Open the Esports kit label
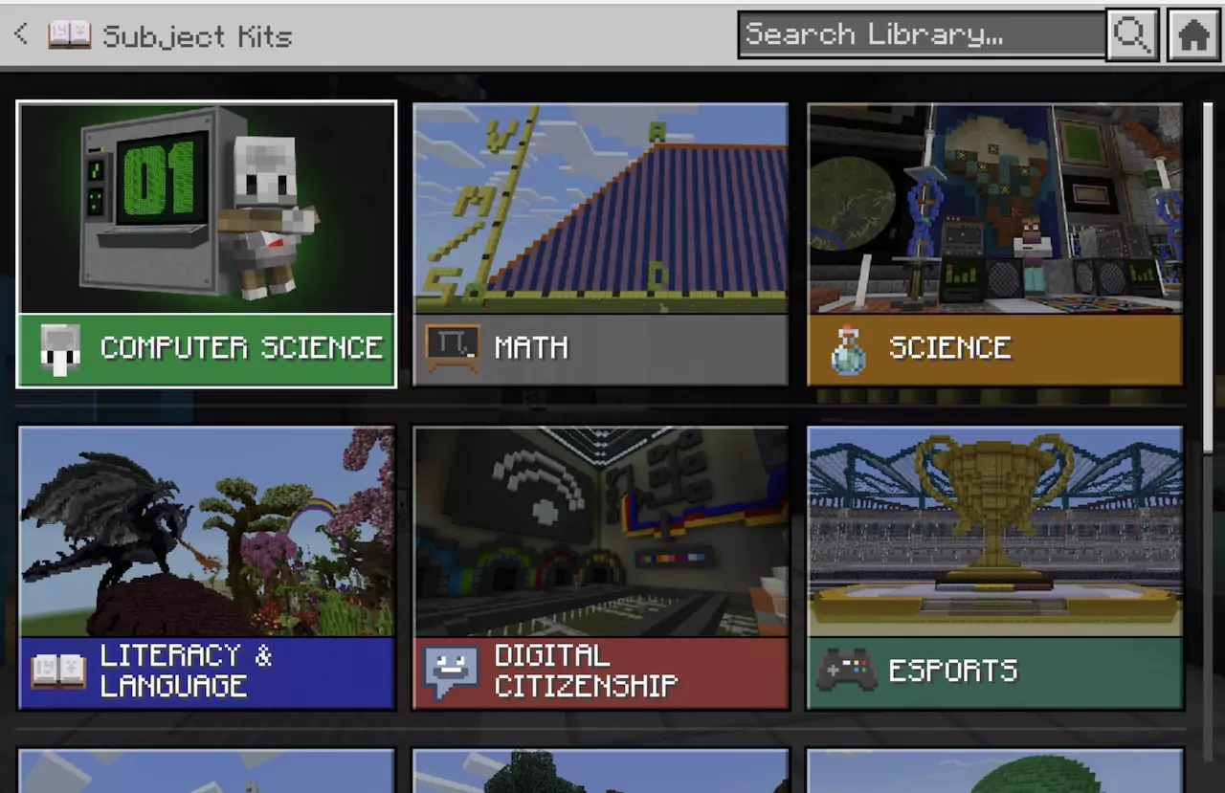This screenshot has width=1225, height=793. click(952, 671)
